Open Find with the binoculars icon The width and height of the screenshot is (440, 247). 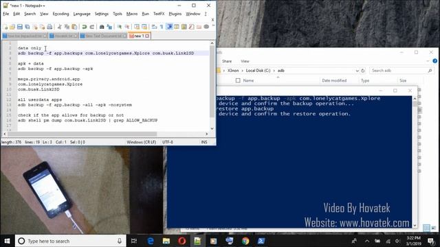tap(102, 27)
